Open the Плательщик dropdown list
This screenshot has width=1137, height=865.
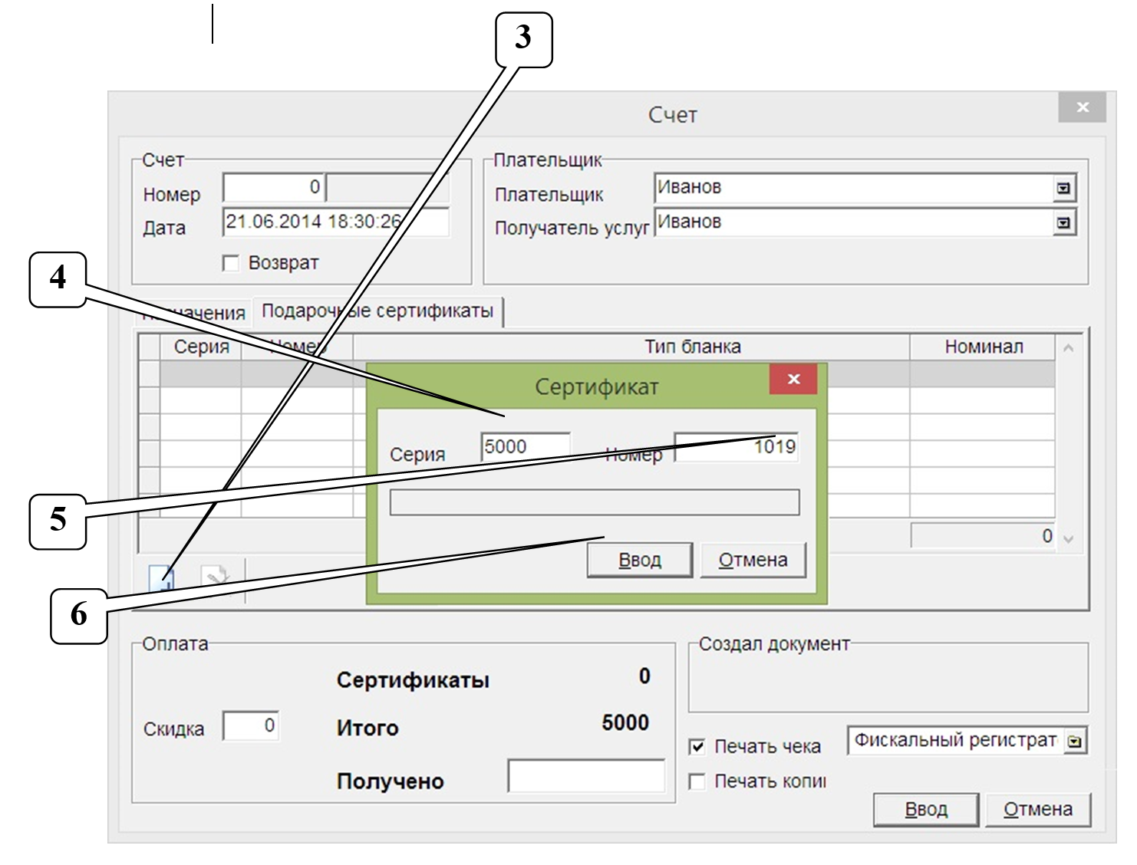pyautogui.click(x=1063, y=189)
